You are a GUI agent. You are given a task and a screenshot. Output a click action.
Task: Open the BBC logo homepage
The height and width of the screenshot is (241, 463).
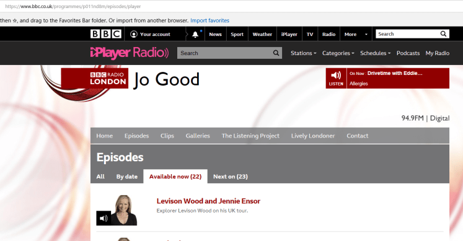coord(106,34)
